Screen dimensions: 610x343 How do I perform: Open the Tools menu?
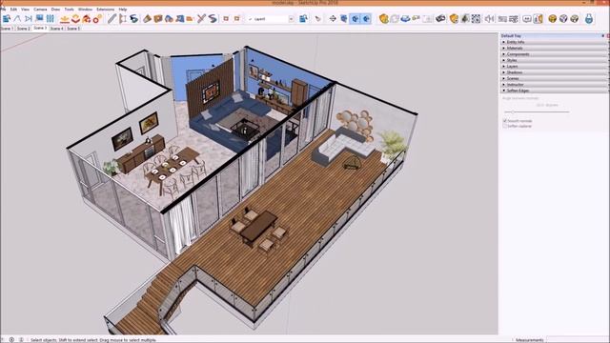[x=69, y=9]
